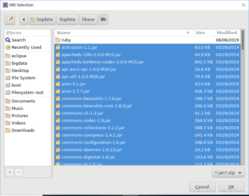
Task: Click the jar icon beside asm-3.1.jar
Action: click(58, 84)
